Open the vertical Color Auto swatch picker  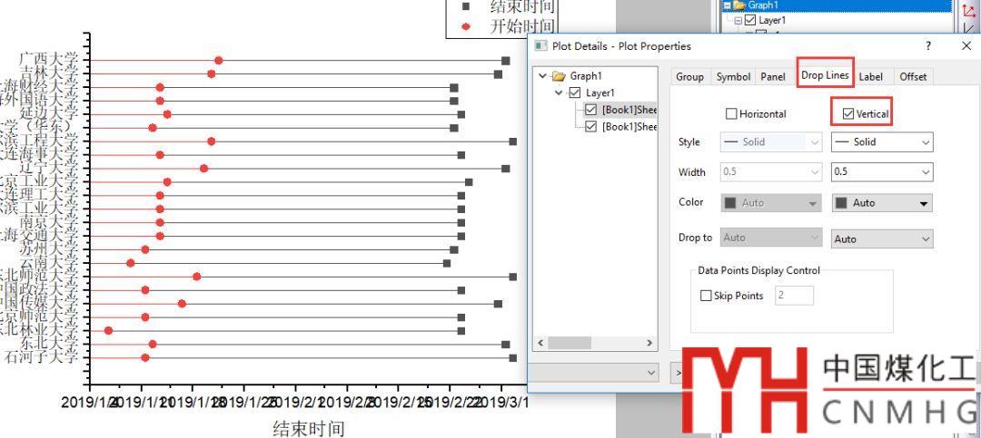882,202
